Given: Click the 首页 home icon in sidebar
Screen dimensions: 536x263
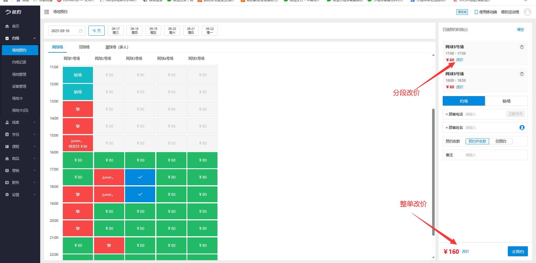Looking at the screenshot, I should [7, 26].
